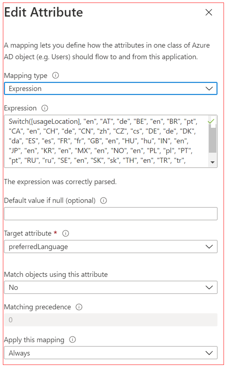Click inside the Default value if null field
229x366 pixels.
[108, 214]
